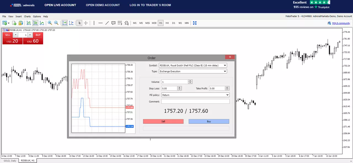
Task: Click the red Sell button in Order
Action: pos(163,121)
